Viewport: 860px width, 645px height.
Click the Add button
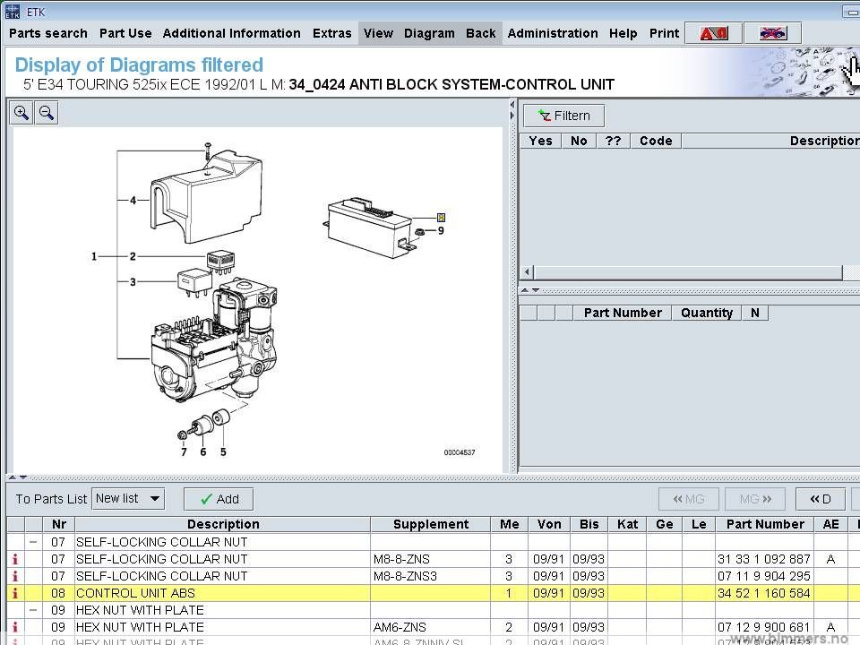click(219, 499)
